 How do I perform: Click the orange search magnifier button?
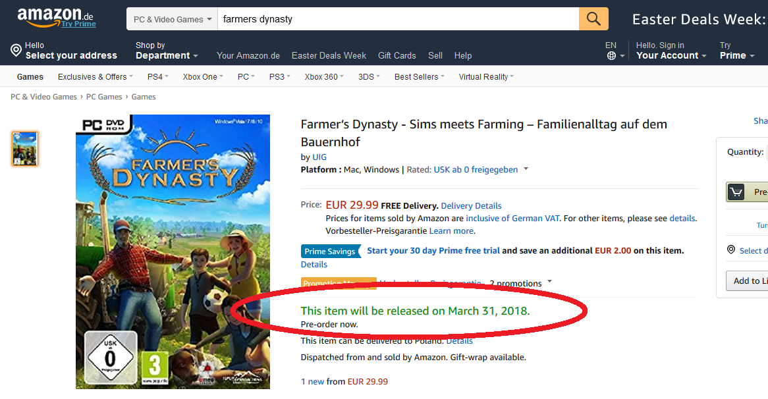[x=593, y=18]
